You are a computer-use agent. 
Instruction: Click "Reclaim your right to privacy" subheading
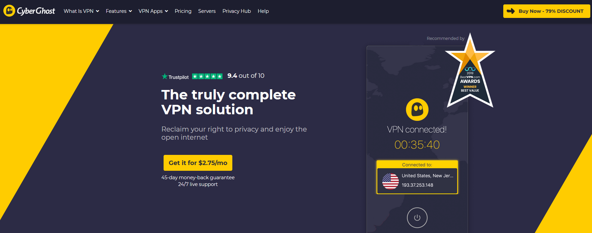(x=234, y=133)
